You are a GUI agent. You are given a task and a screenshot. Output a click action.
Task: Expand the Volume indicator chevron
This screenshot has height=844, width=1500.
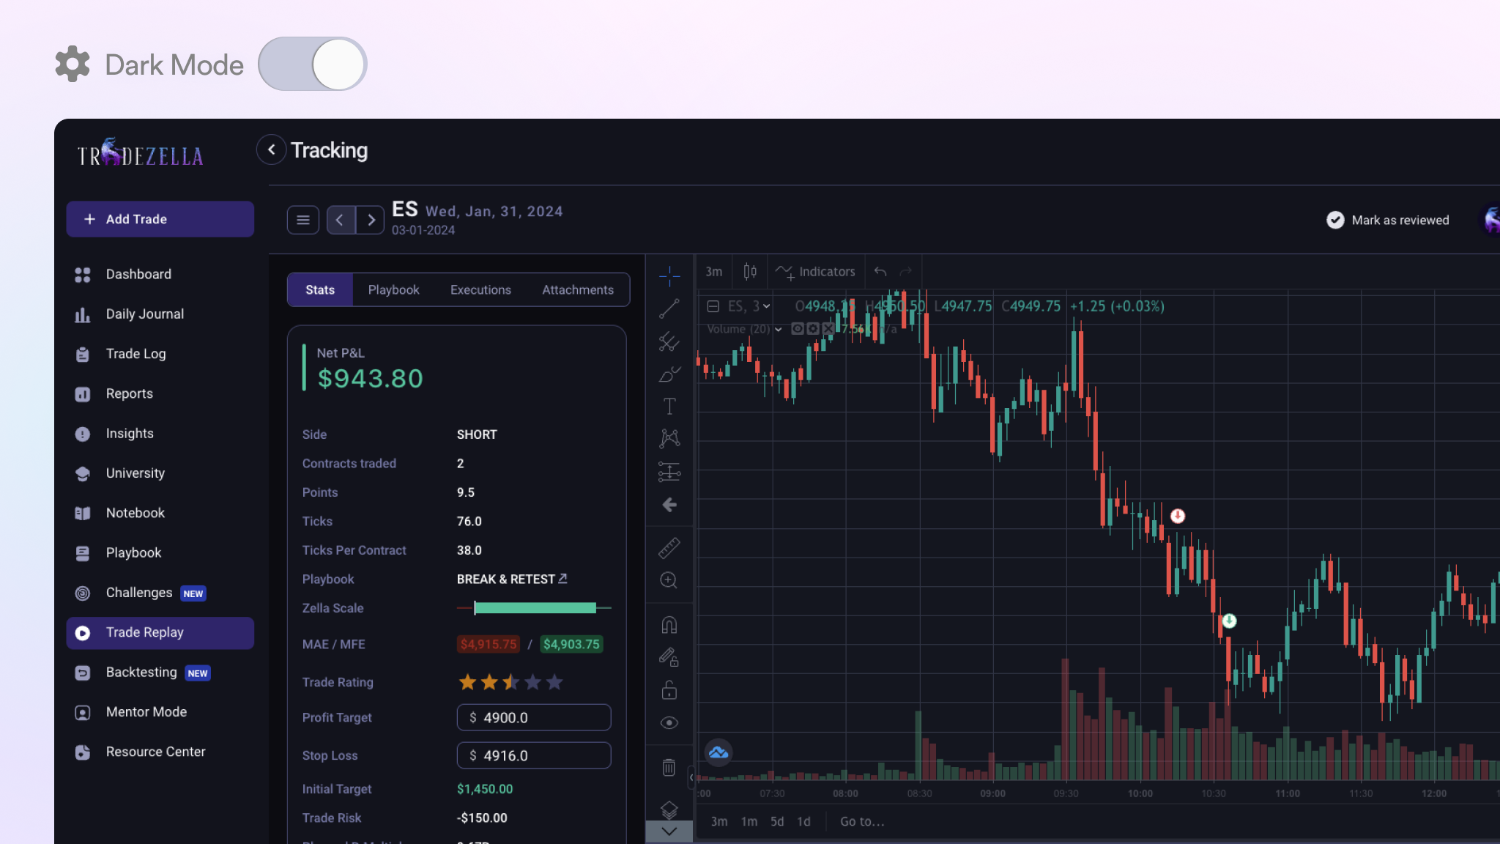[x=778, y=330]
